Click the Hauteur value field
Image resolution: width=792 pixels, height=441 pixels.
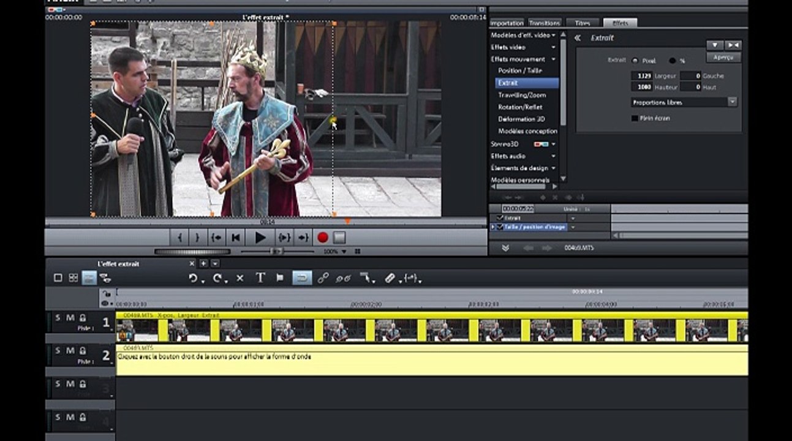click(641, 87)
